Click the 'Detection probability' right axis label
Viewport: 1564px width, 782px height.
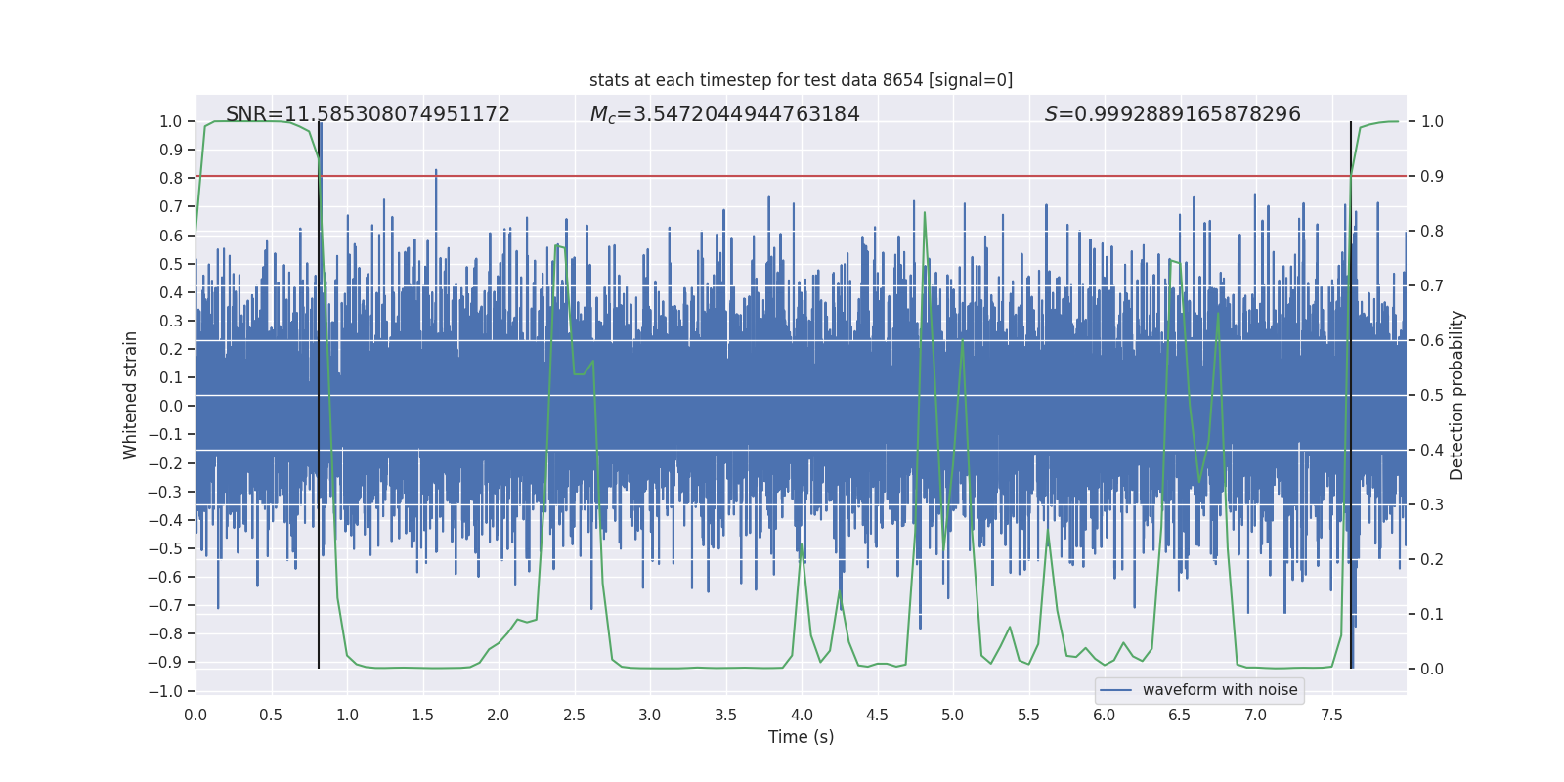[x=1456, y=395]
